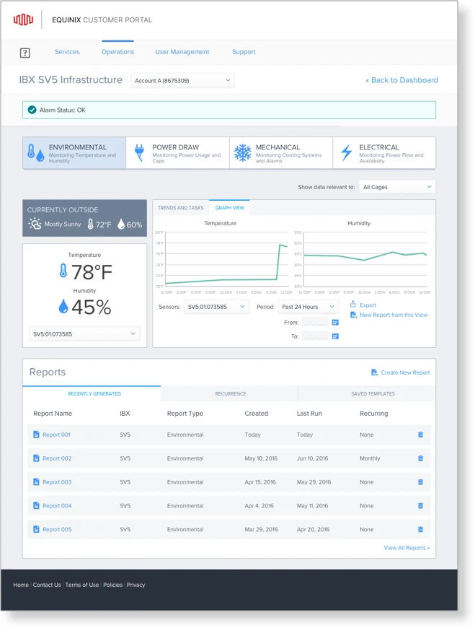Click the Temperature line graph
Viewport: 475px width, 628px height.
point(227,259)
